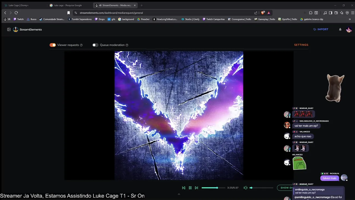This screenshot has width=355, height=200.
Task: Mute the media player volume icon
Action: (245, 188)
